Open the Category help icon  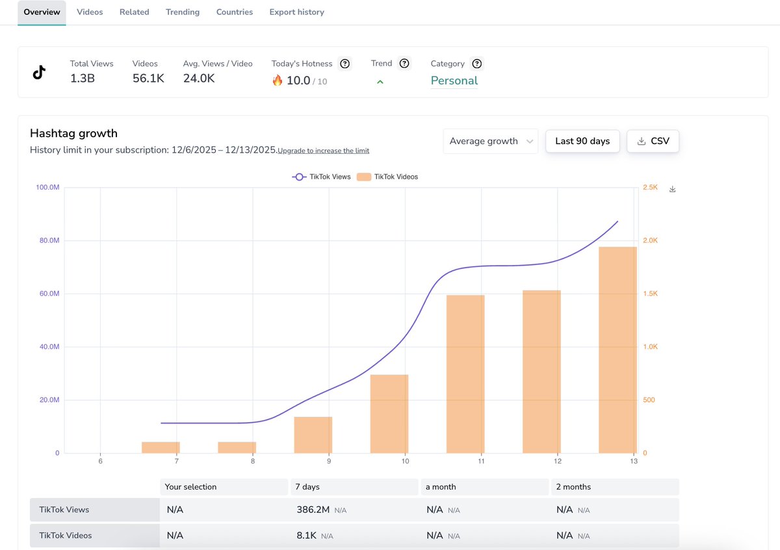[476, 64]
